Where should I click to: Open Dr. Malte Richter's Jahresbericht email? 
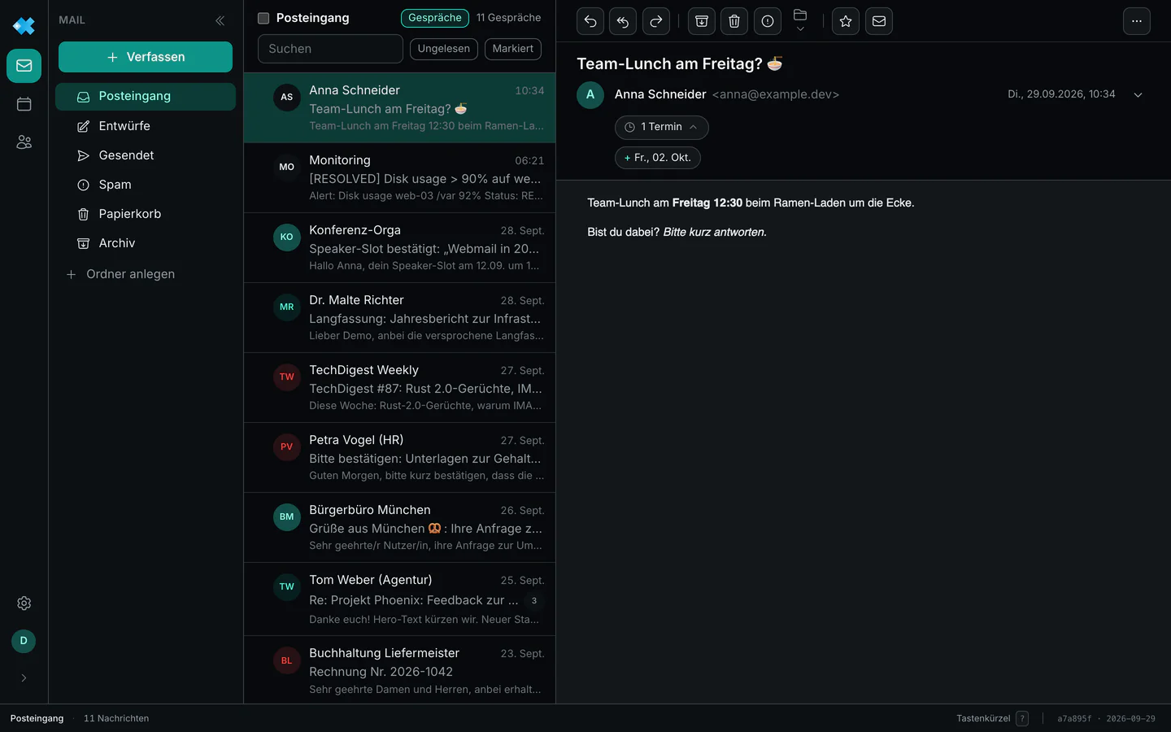pos(399,318)
